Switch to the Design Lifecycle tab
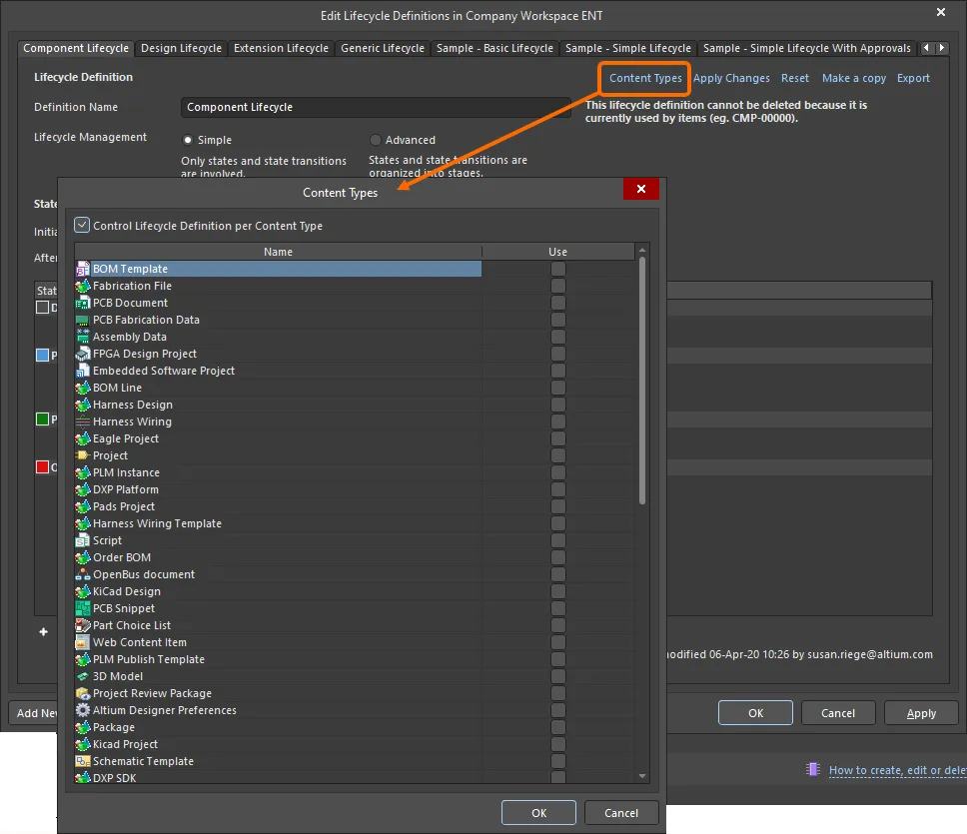967x834 pixels. [x=182, y=48]
